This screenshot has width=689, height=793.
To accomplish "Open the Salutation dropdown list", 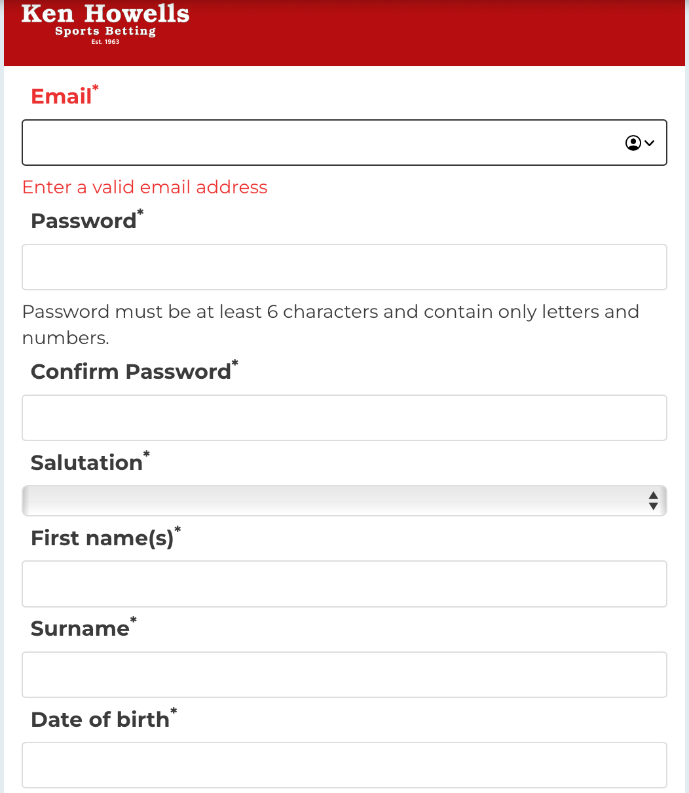I will point(344,501).
